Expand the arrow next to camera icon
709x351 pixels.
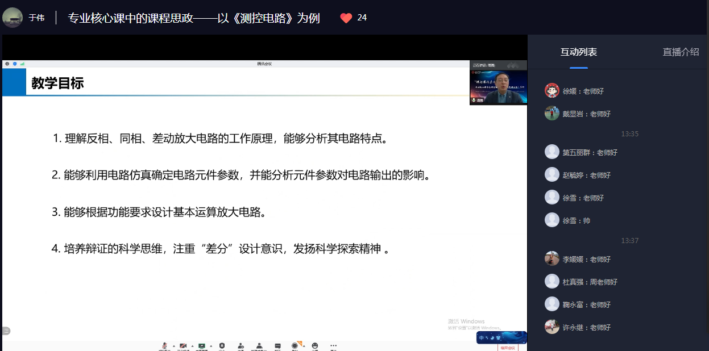pyautogui.click(x=192, y=346)
